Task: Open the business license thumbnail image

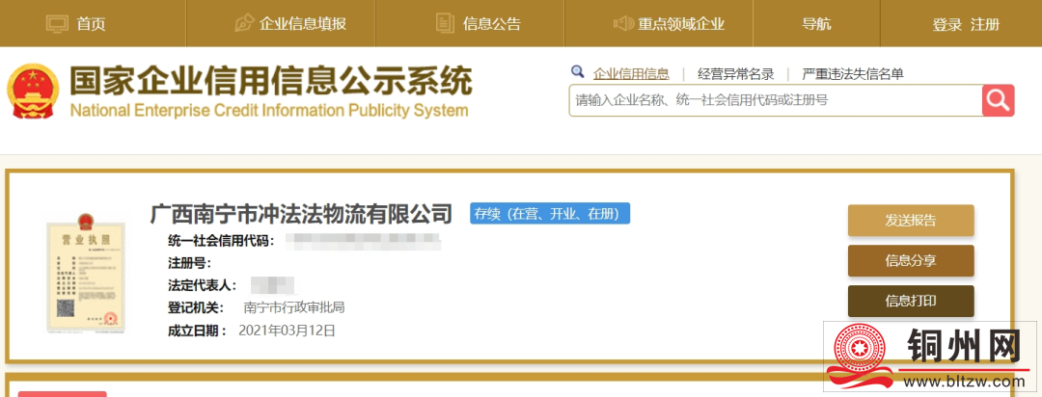Action: coord(86,273)
